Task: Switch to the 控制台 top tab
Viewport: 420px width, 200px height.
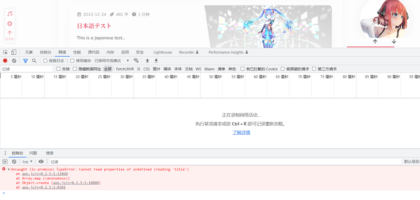Action: click(x=45, y=52)
